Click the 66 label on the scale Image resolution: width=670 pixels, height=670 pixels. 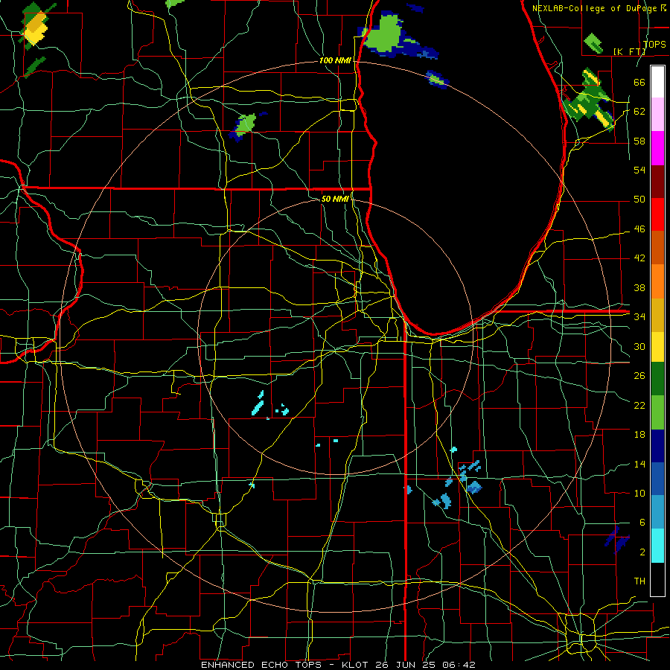point(639,82)
